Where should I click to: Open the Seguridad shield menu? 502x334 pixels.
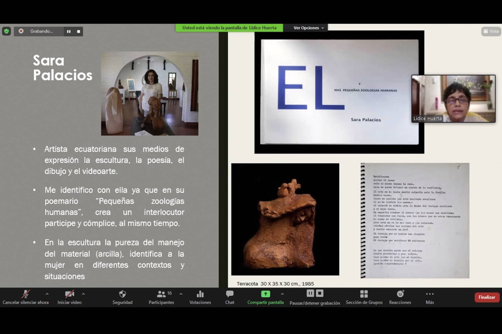[122, 297]
